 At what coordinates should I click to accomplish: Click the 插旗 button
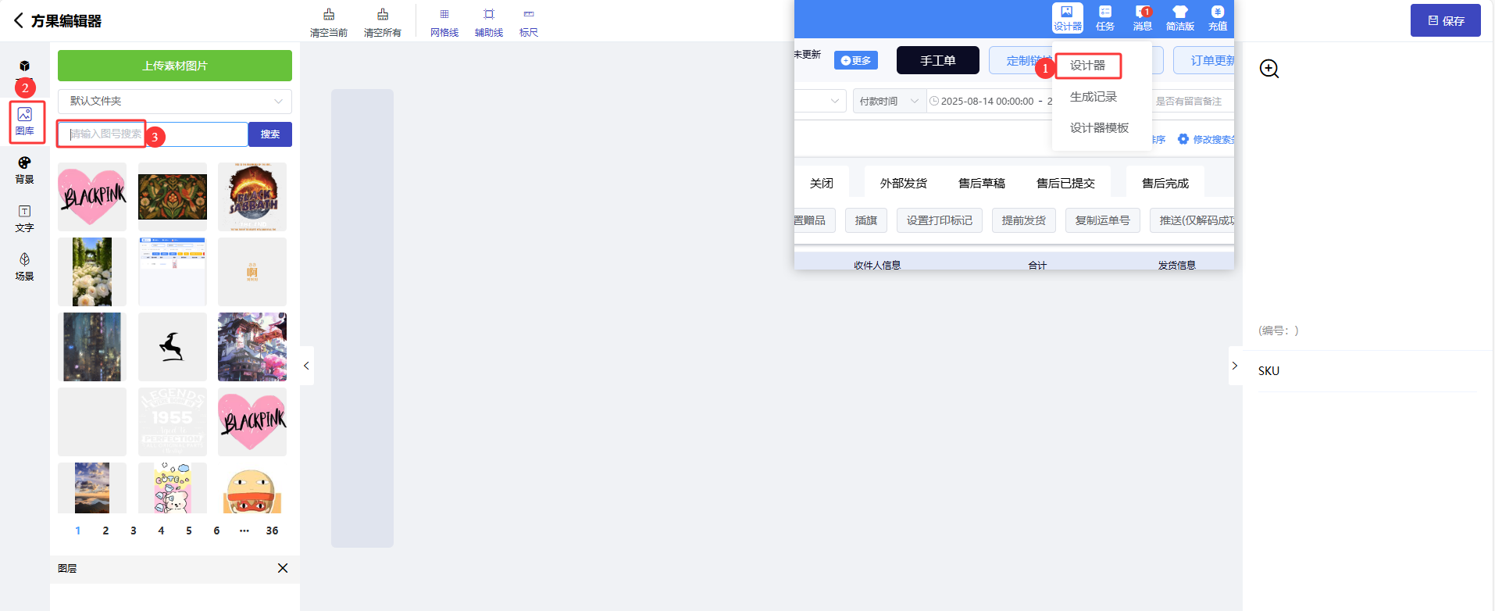point(866,220)
